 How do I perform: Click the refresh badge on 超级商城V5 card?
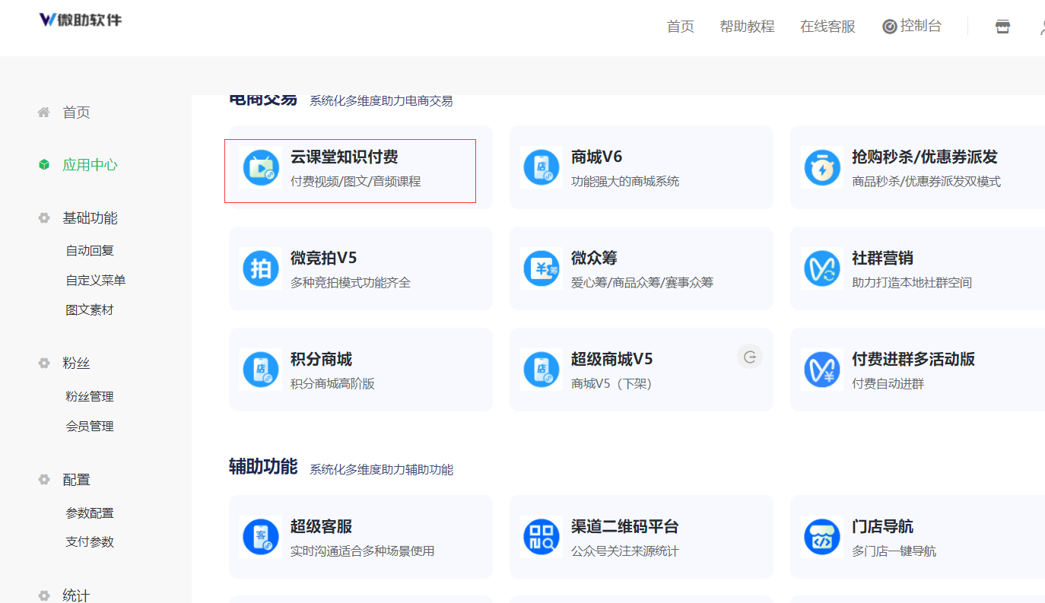[x=750, y=357]
